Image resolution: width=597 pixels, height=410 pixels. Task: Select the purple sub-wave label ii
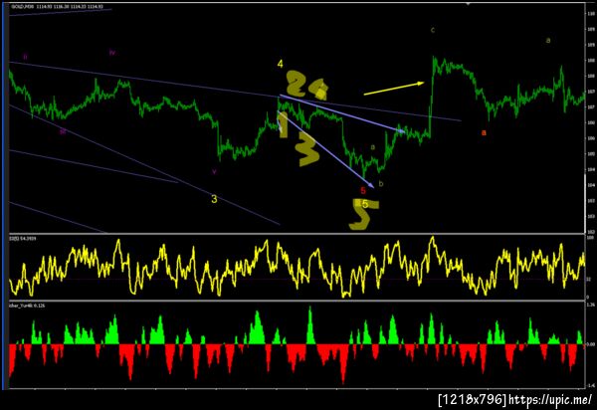[x=26, y=57]
